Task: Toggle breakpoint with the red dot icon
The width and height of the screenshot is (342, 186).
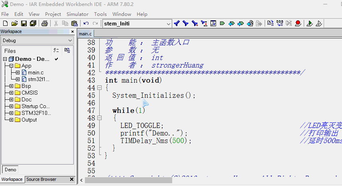Action: [x=297, y=23]
